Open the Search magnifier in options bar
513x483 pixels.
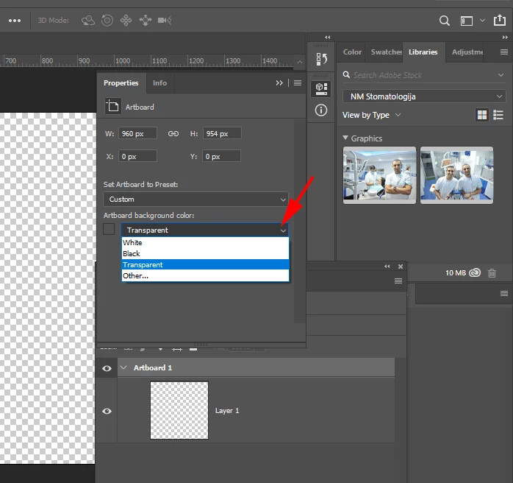click(445, 21)
